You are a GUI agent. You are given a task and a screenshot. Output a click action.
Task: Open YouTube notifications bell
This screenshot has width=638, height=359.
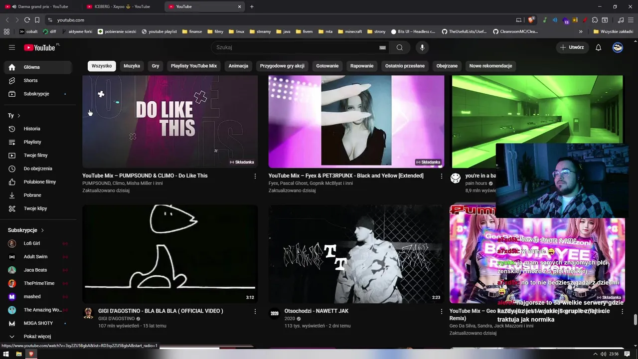coord(599,47)
